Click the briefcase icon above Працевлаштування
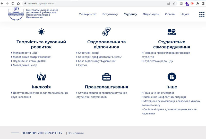Viewport: 206px width, 139px height. click(106, 77)
